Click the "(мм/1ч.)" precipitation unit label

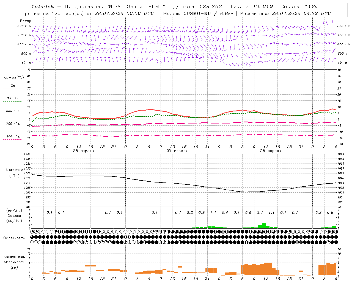(14, 221)
